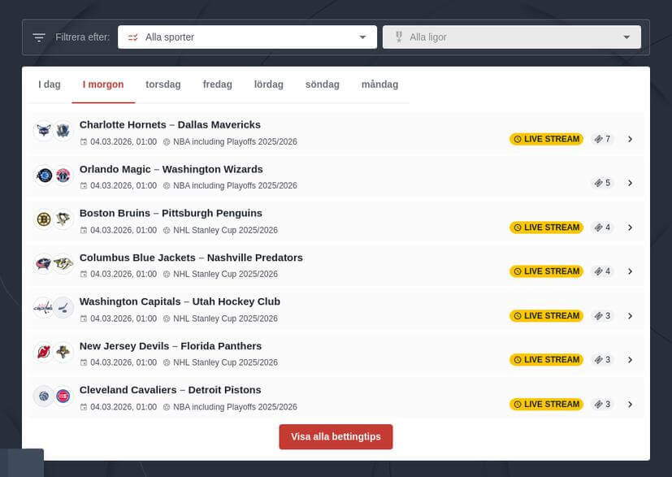Open the måndag tab
This screenshot has height=477, width=672.
379,85
